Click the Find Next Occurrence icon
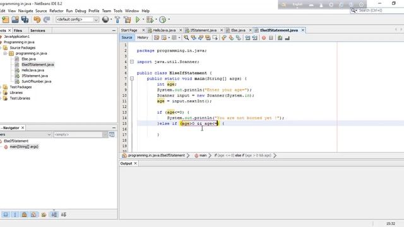The image size is (404, 227). coord(201,38)
